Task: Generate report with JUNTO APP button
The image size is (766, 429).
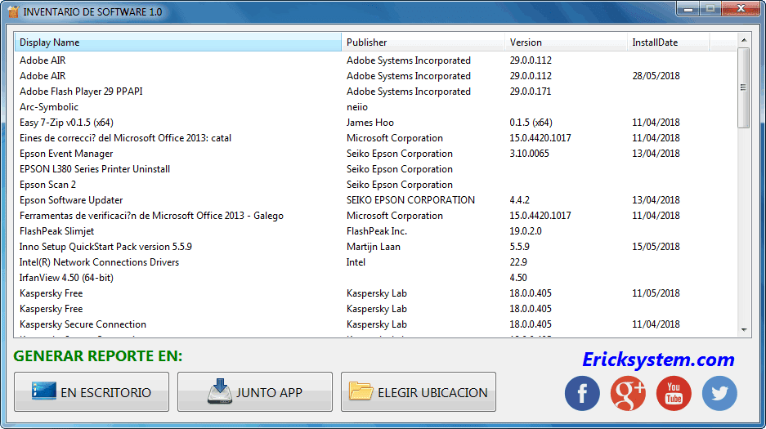Action: (255, 392)
